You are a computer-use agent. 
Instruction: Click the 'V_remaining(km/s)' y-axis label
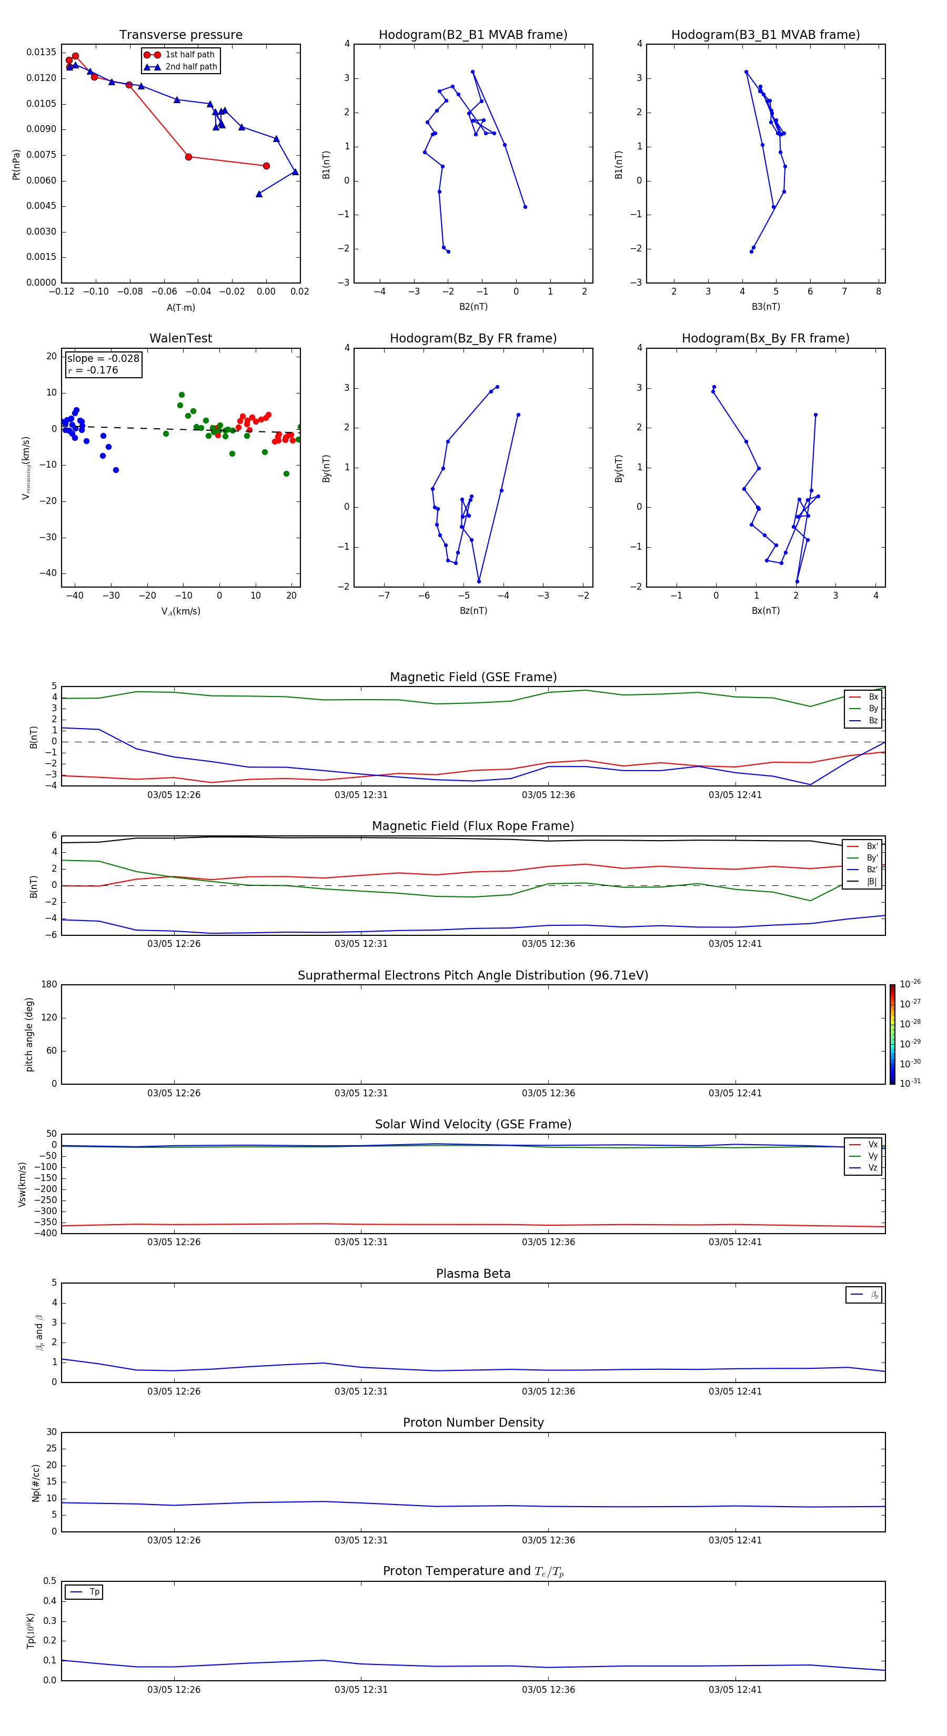tap(26, 468)
